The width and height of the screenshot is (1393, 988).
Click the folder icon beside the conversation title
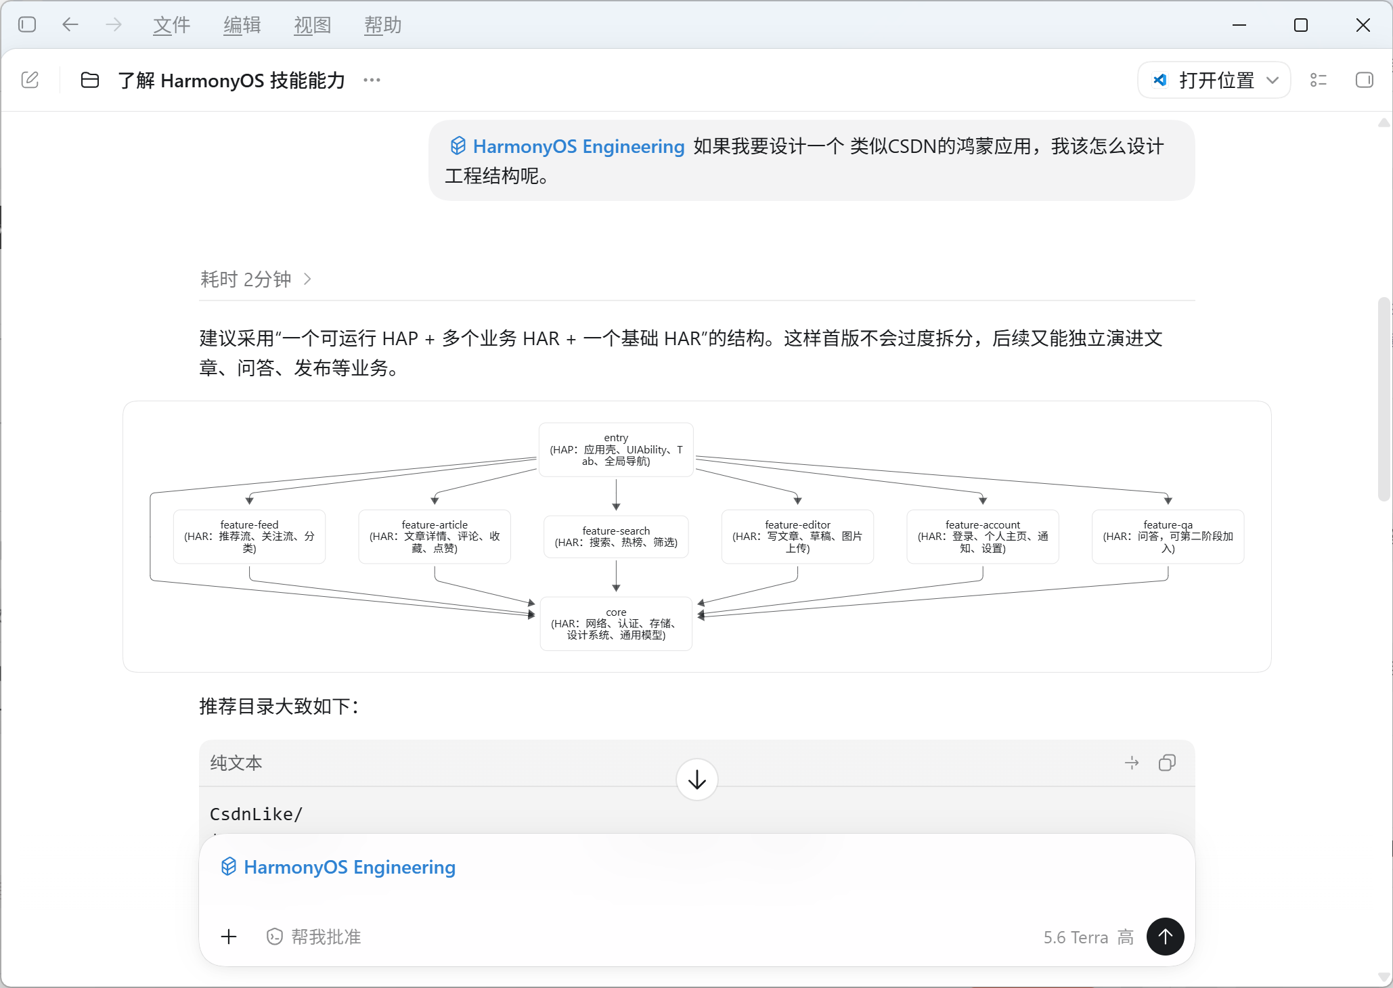90,80
